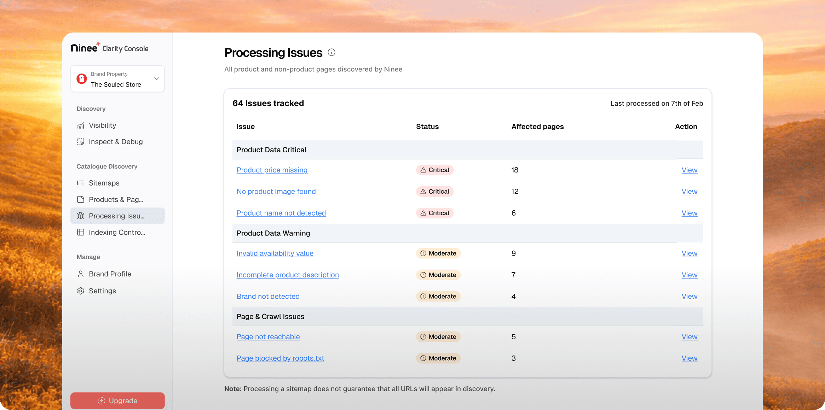This screenshot has height=410, width=825.
Task: Click the Inspect & Debug cursor icon
Action: pos(81,142)
